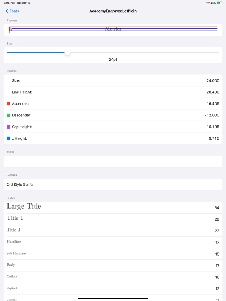Select the Callout style row
Viewport: 226px width, 301px height.
[113, 277]
